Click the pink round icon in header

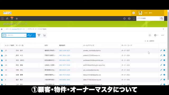point(134,13)
